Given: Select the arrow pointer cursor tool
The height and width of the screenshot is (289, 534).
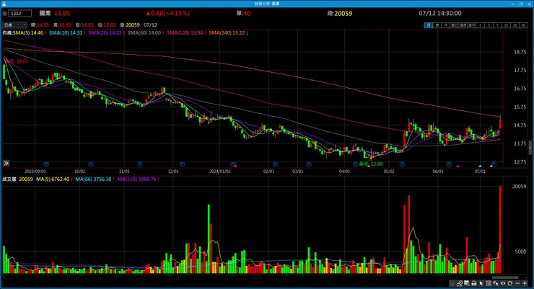Looking at the screenshot, I should coord(481,283).
